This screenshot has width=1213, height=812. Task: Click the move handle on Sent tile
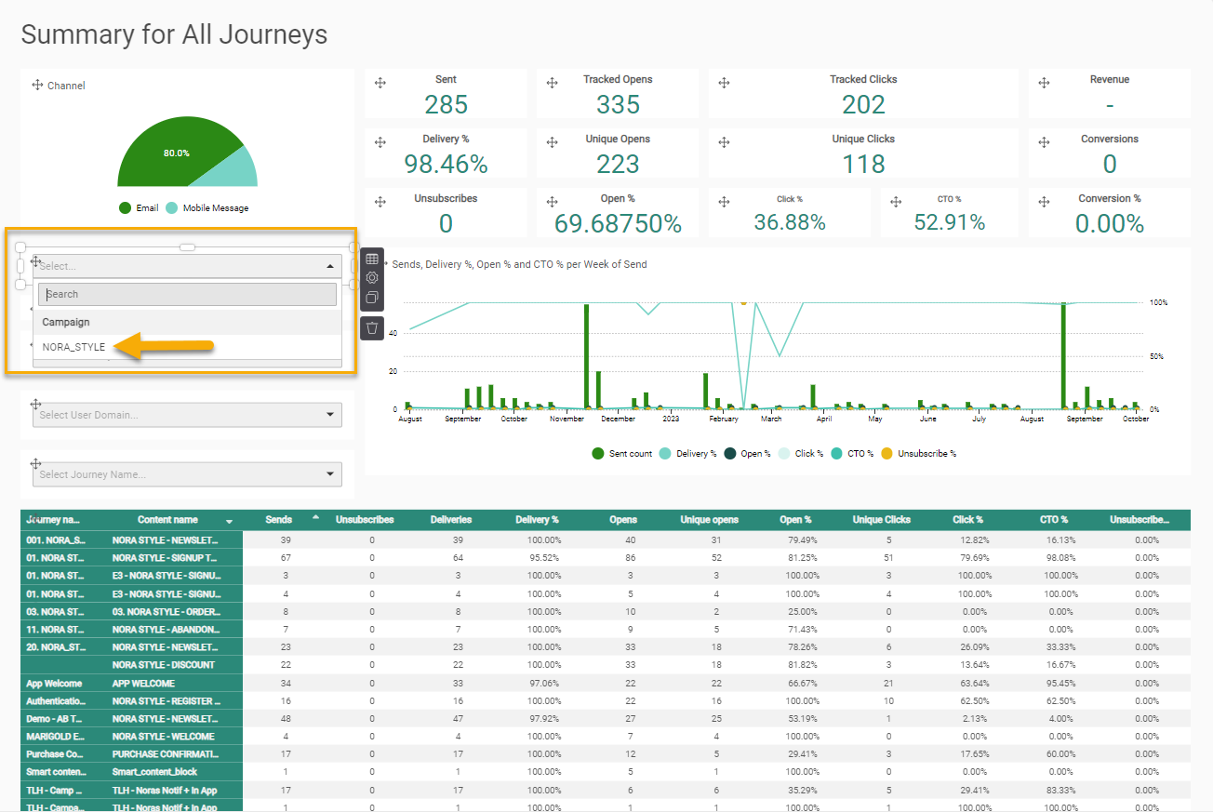click(x=380, y=83)
